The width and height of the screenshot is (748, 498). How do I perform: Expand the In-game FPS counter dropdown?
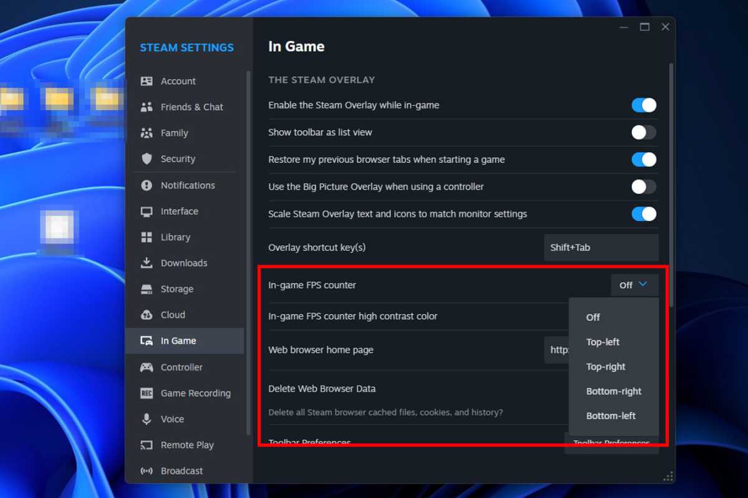tap(634, 285)
